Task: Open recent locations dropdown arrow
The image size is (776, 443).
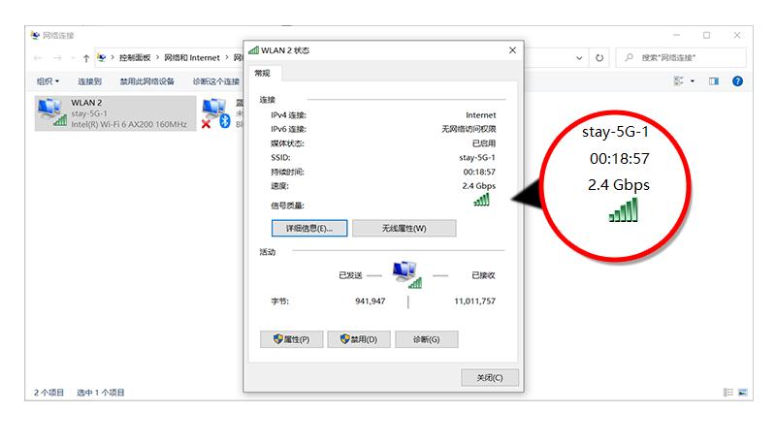Action: point(73,58)
